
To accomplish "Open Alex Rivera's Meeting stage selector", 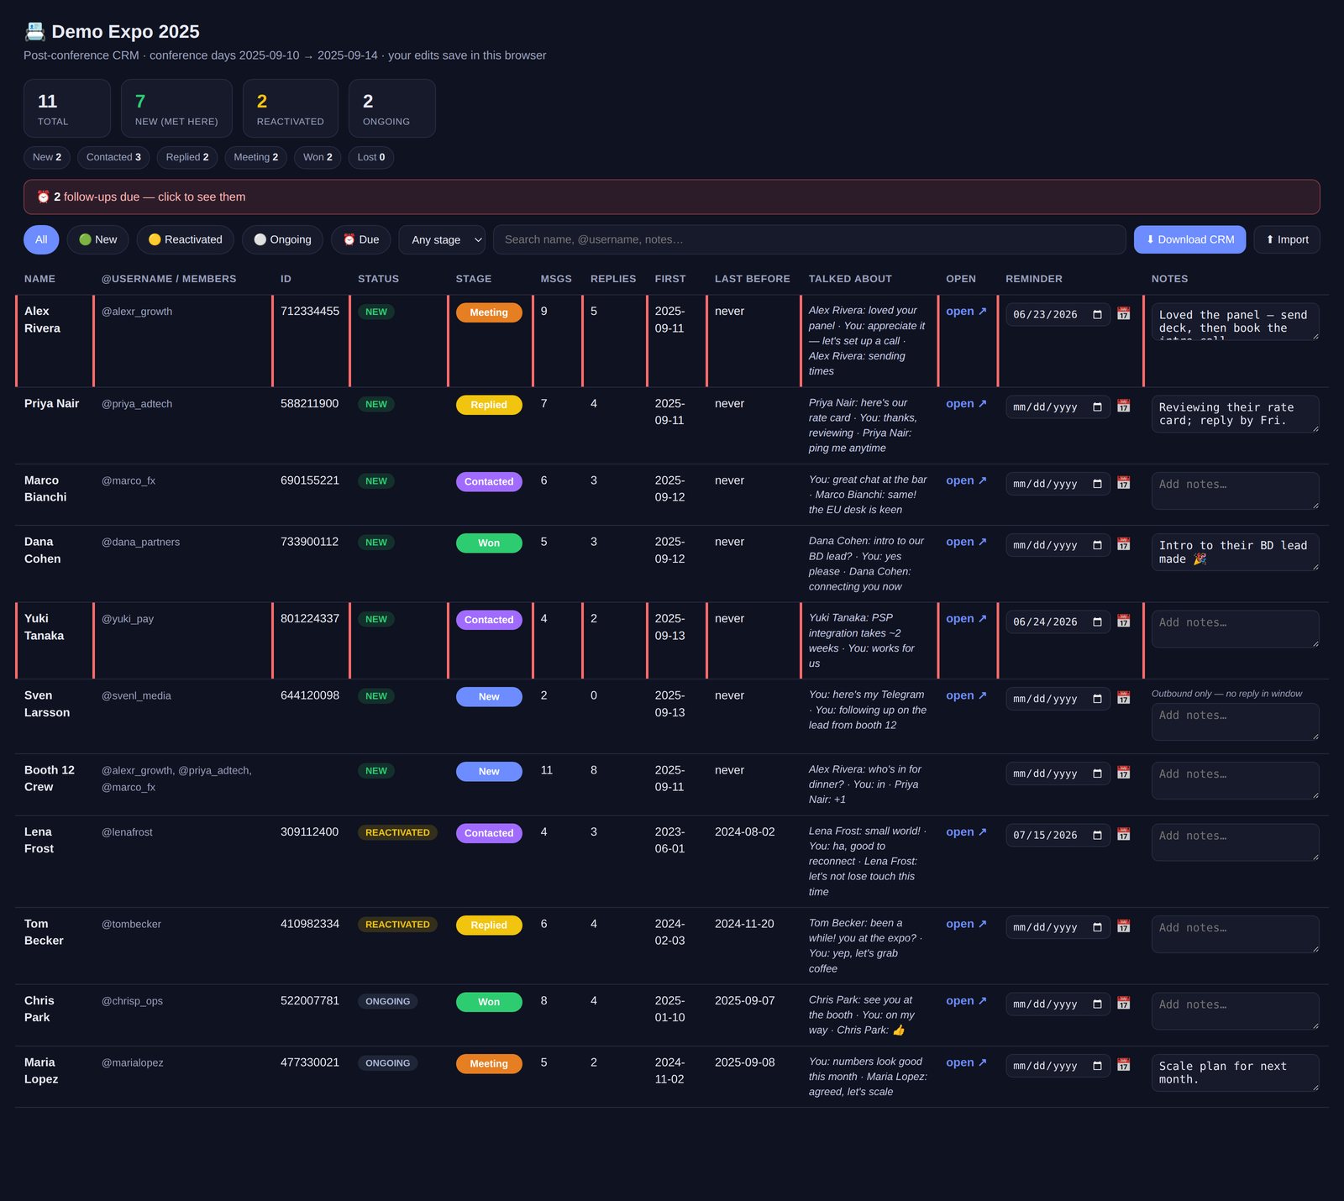I will click(x=489, y=312).
